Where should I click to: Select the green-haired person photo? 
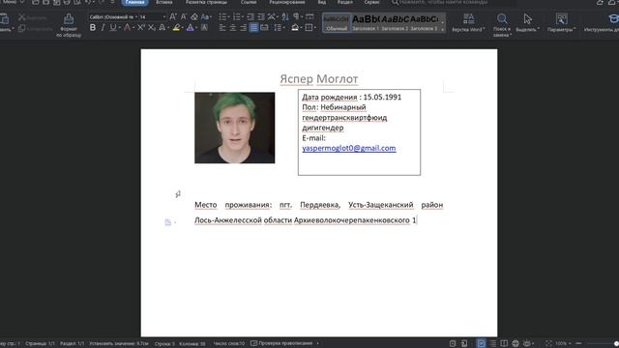234,128
